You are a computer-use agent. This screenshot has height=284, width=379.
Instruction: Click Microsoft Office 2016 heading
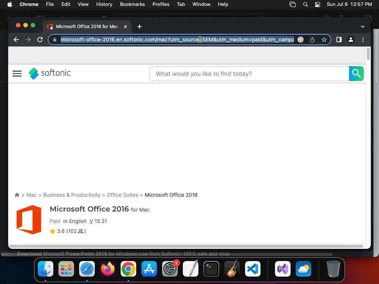click(x=89, y=209)
